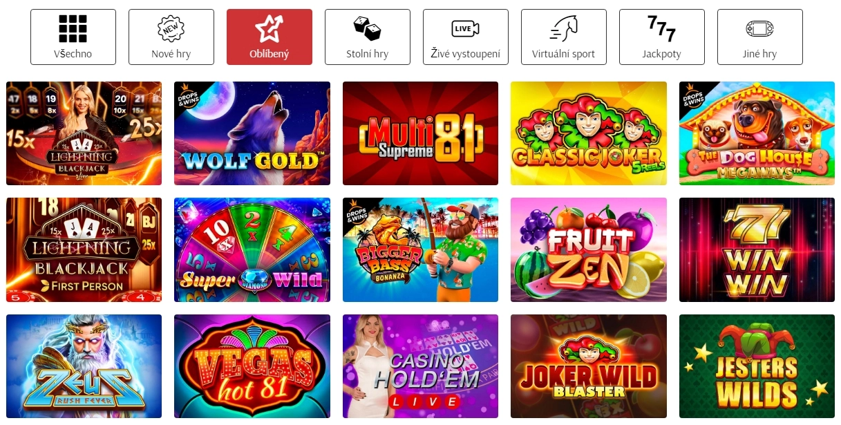Launch the Wolf Gold game
The width and height of the screenshot is (841, 425).
tap(252, 133)
